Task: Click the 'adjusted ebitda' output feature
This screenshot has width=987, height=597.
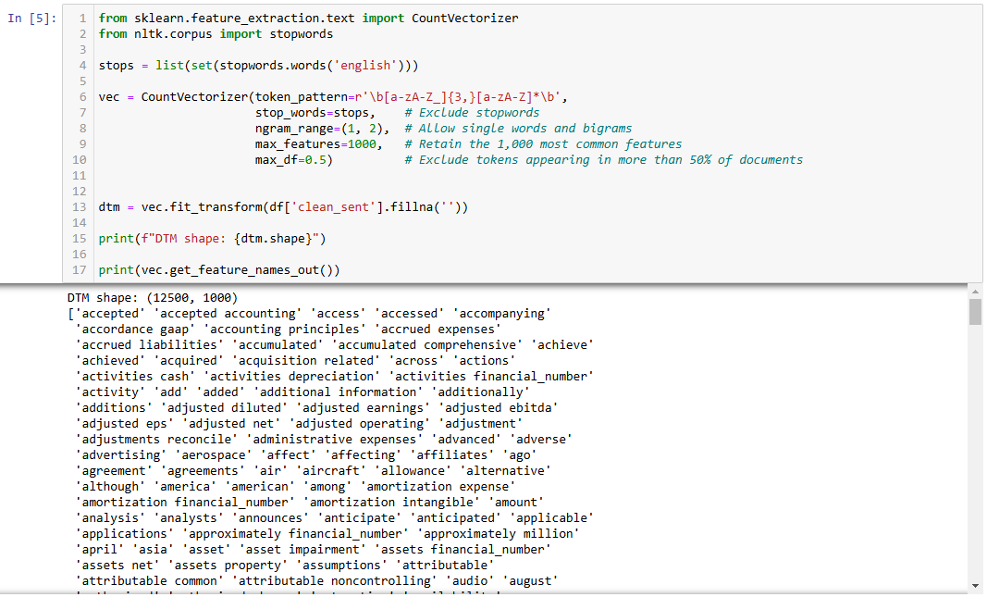Action: point(498,408)
